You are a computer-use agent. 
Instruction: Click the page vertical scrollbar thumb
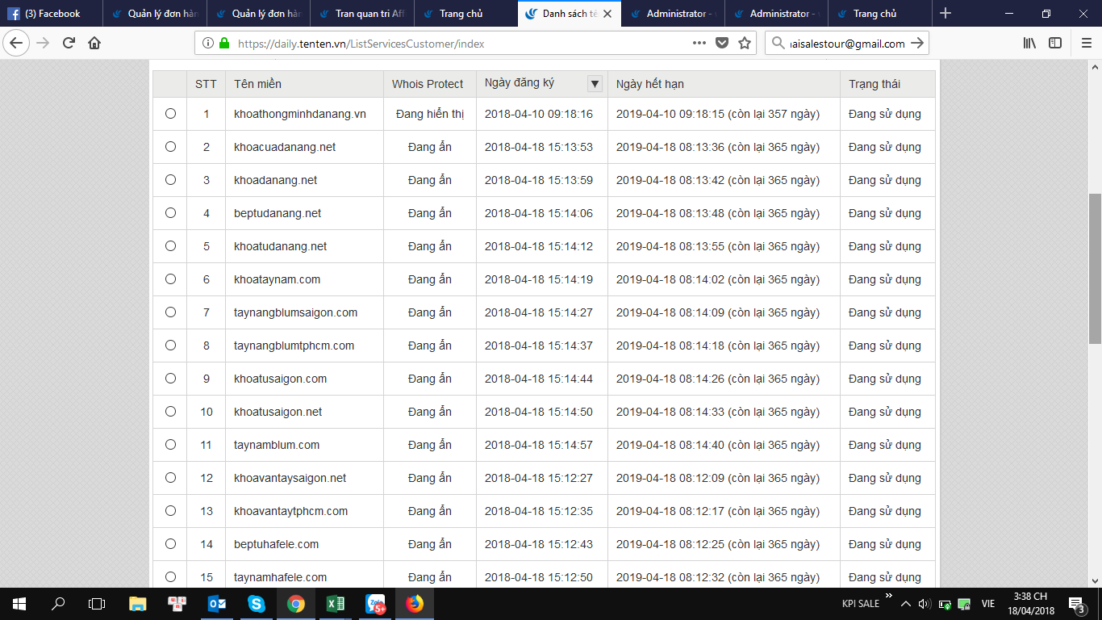tap(1095, 266)
